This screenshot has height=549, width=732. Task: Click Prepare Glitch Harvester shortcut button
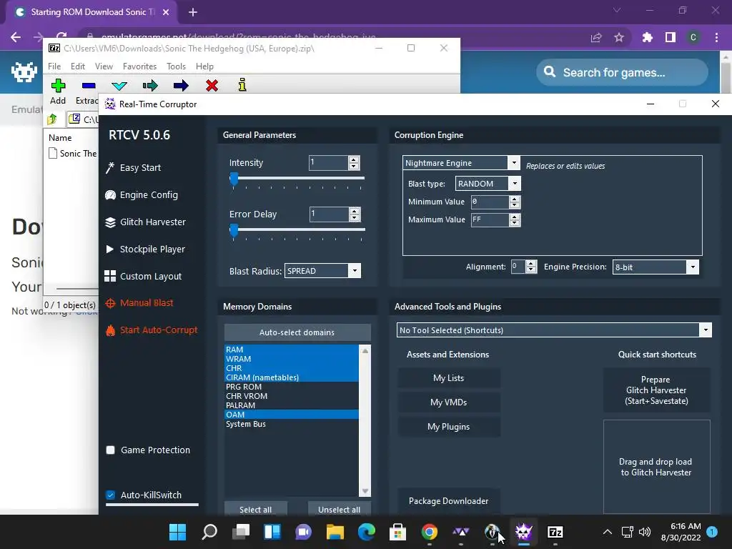coord(656,390)
